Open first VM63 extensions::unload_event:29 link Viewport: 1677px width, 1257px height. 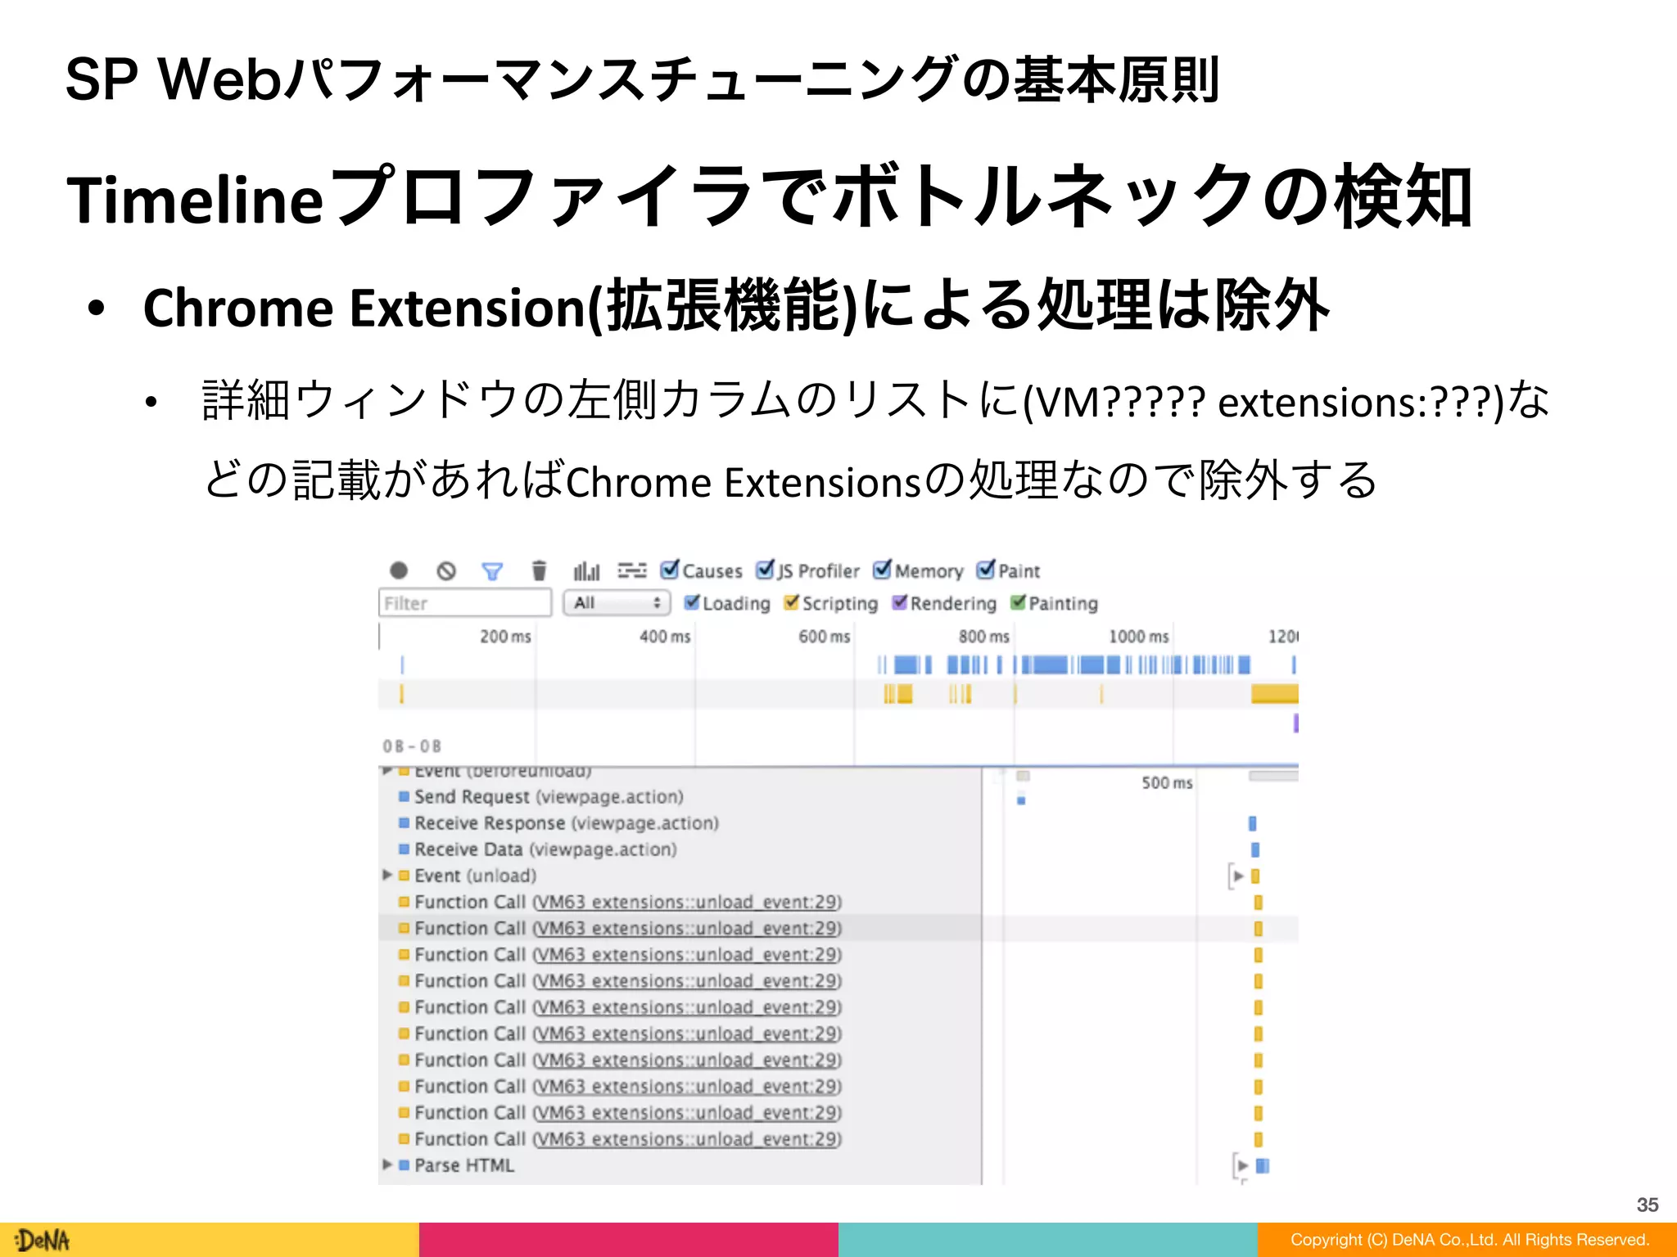point(687,902)
